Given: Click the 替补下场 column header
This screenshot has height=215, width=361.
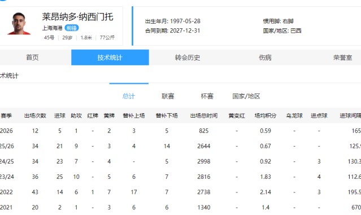Looking at the screenshot, I should point(167,115).
